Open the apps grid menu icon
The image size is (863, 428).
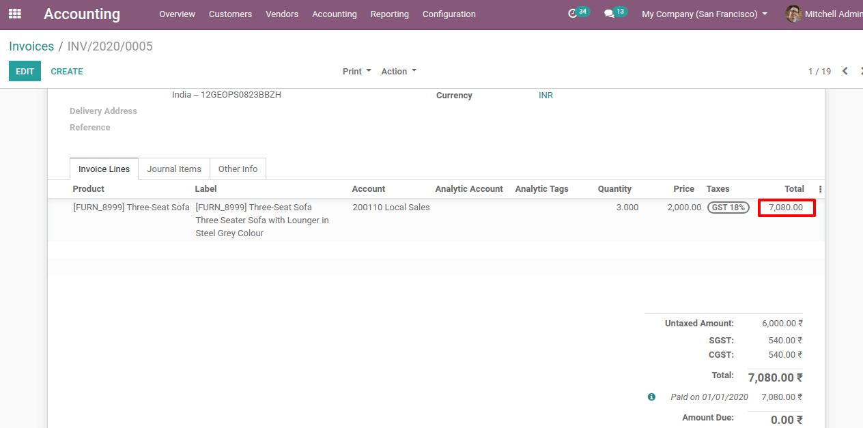14,14
